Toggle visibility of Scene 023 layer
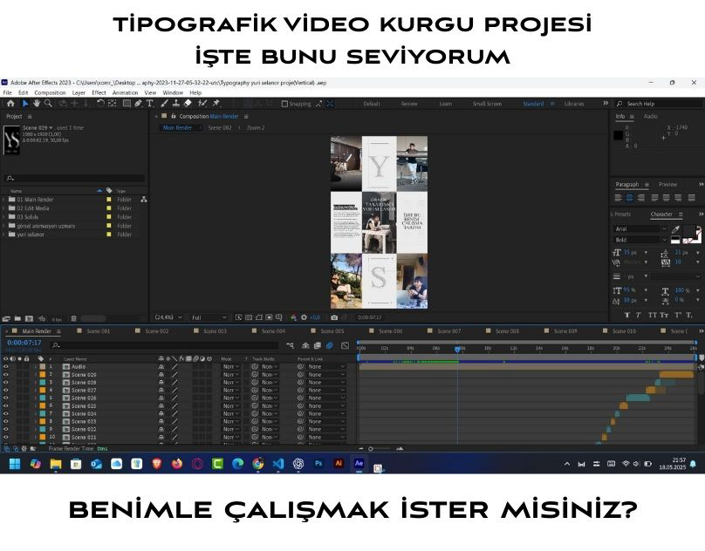 (x=6, y=422)
